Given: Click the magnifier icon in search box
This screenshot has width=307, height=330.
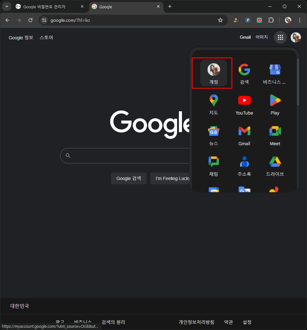Looking at the screenshot, I should pyautogui.click(x=68, y=155).
